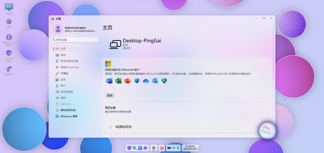Open 隐私和安全性 settings
Screen dimensions: 324x153
[75, 110]
